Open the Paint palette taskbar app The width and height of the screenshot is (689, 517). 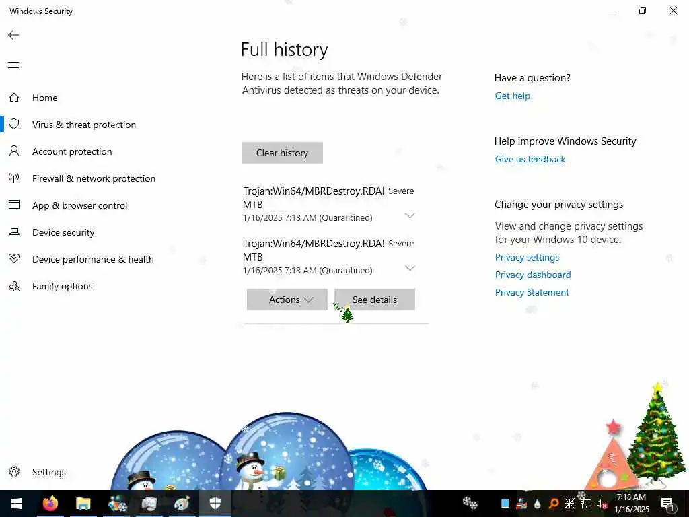click(182, 504)
